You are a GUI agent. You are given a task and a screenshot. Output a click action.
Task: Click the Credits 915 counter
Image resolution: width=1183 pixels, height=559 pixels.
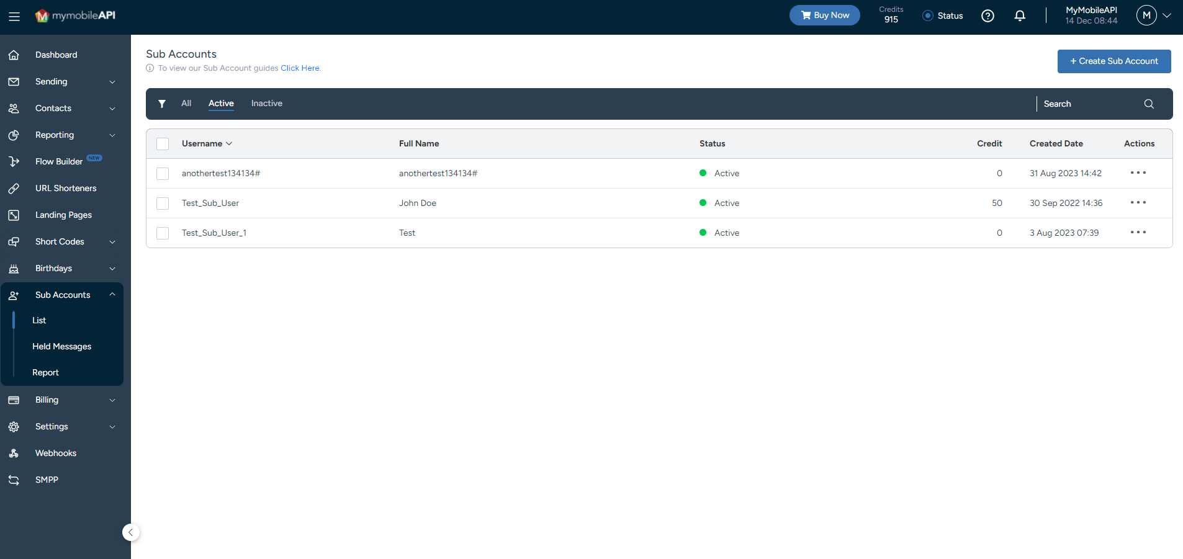click(891, 15)
